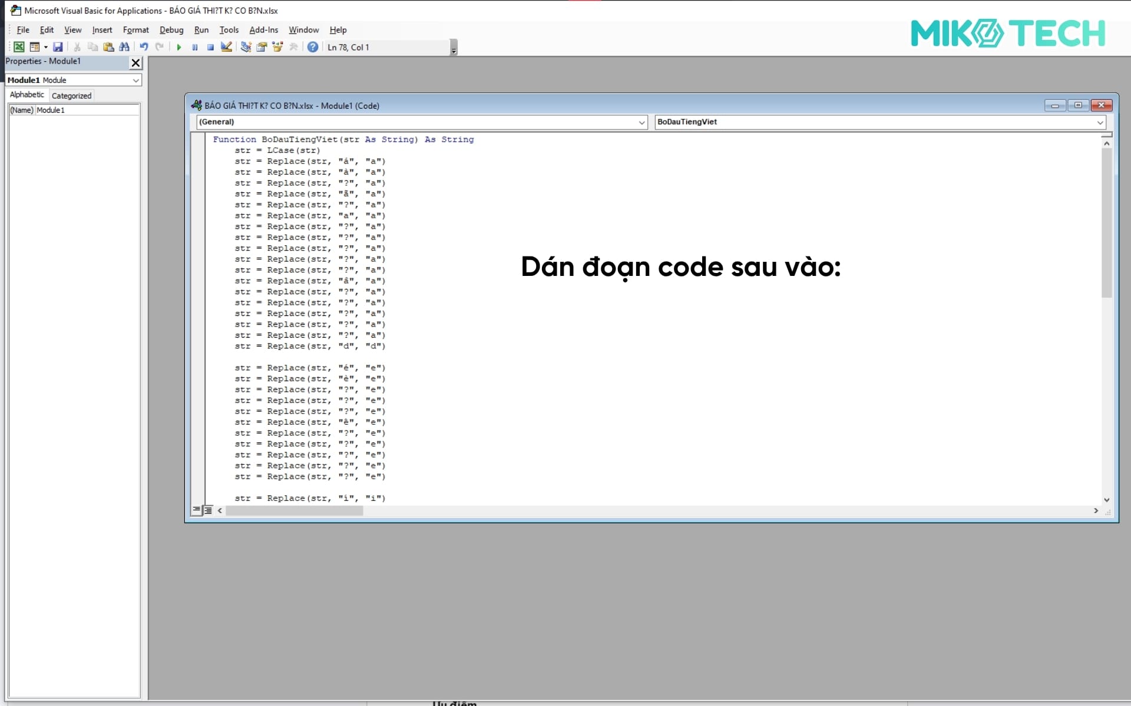This screenshot has width=1131, height=706.
Task: Click the code window split bar handle
Action: click(x=1107, y=135)
